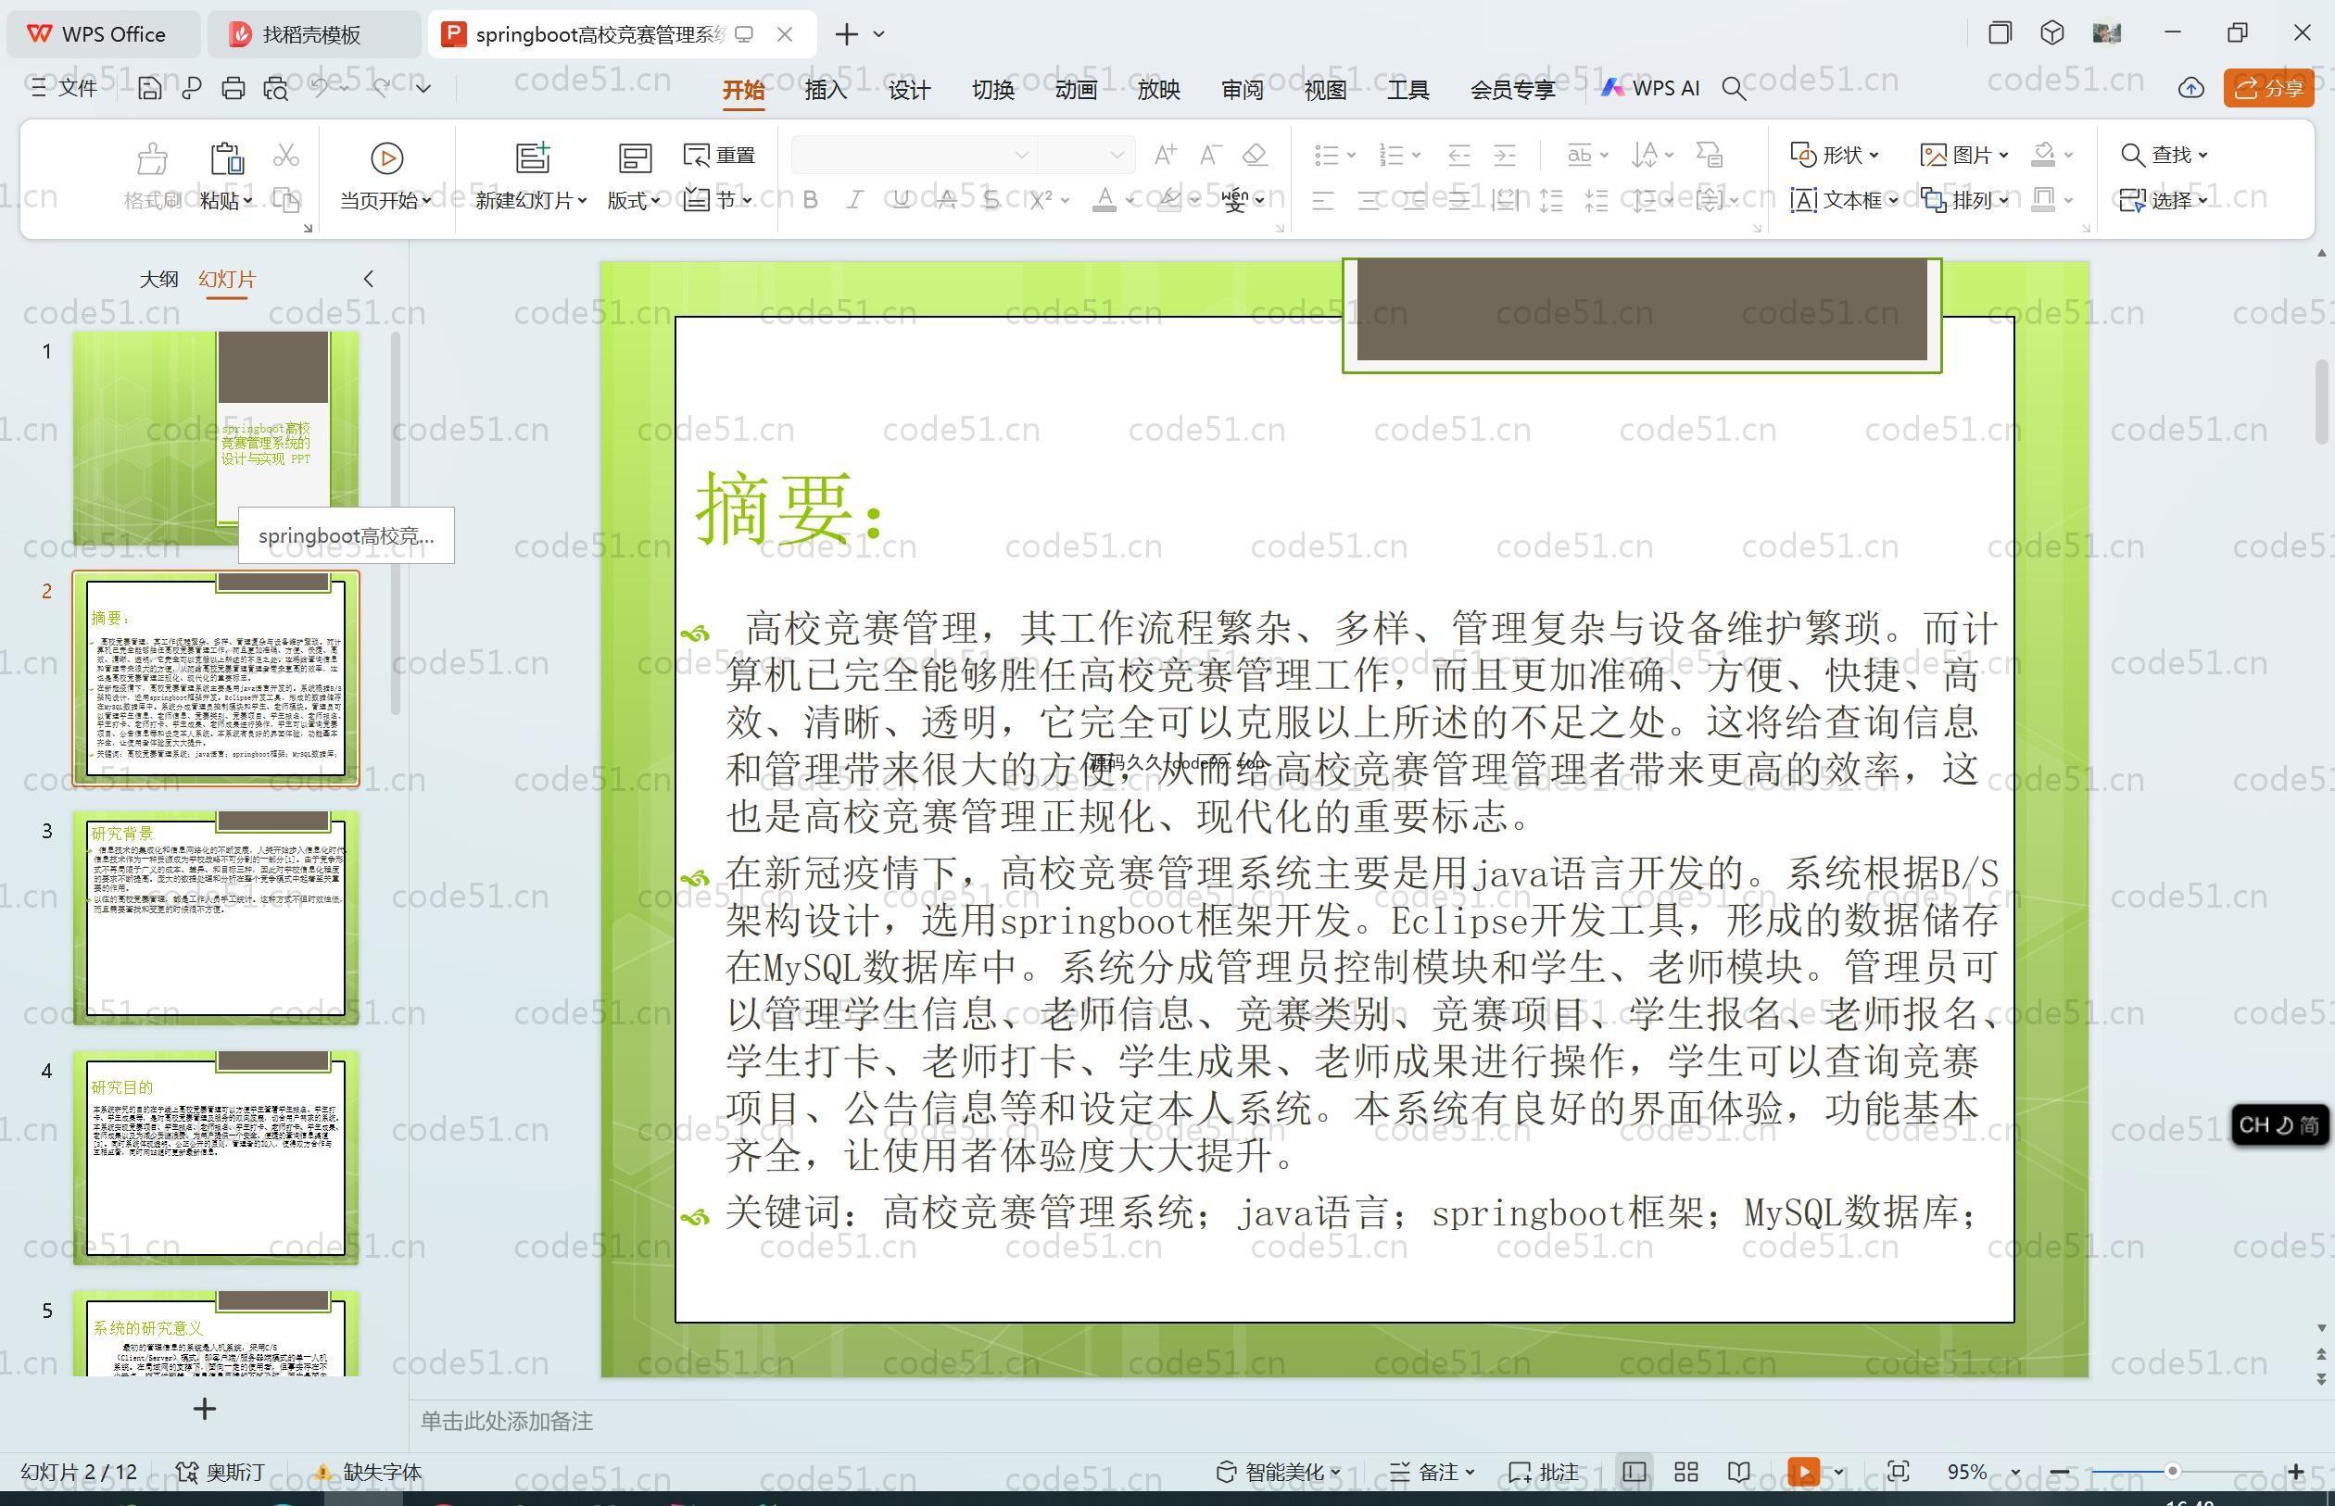Click the notes field 单击此处添加备注
The image size is (2335, 1506).
tap(507, 1421)
